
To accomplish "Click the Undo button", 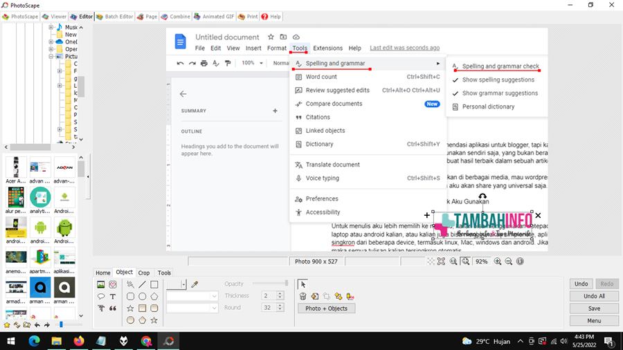I will click(581, 284).
